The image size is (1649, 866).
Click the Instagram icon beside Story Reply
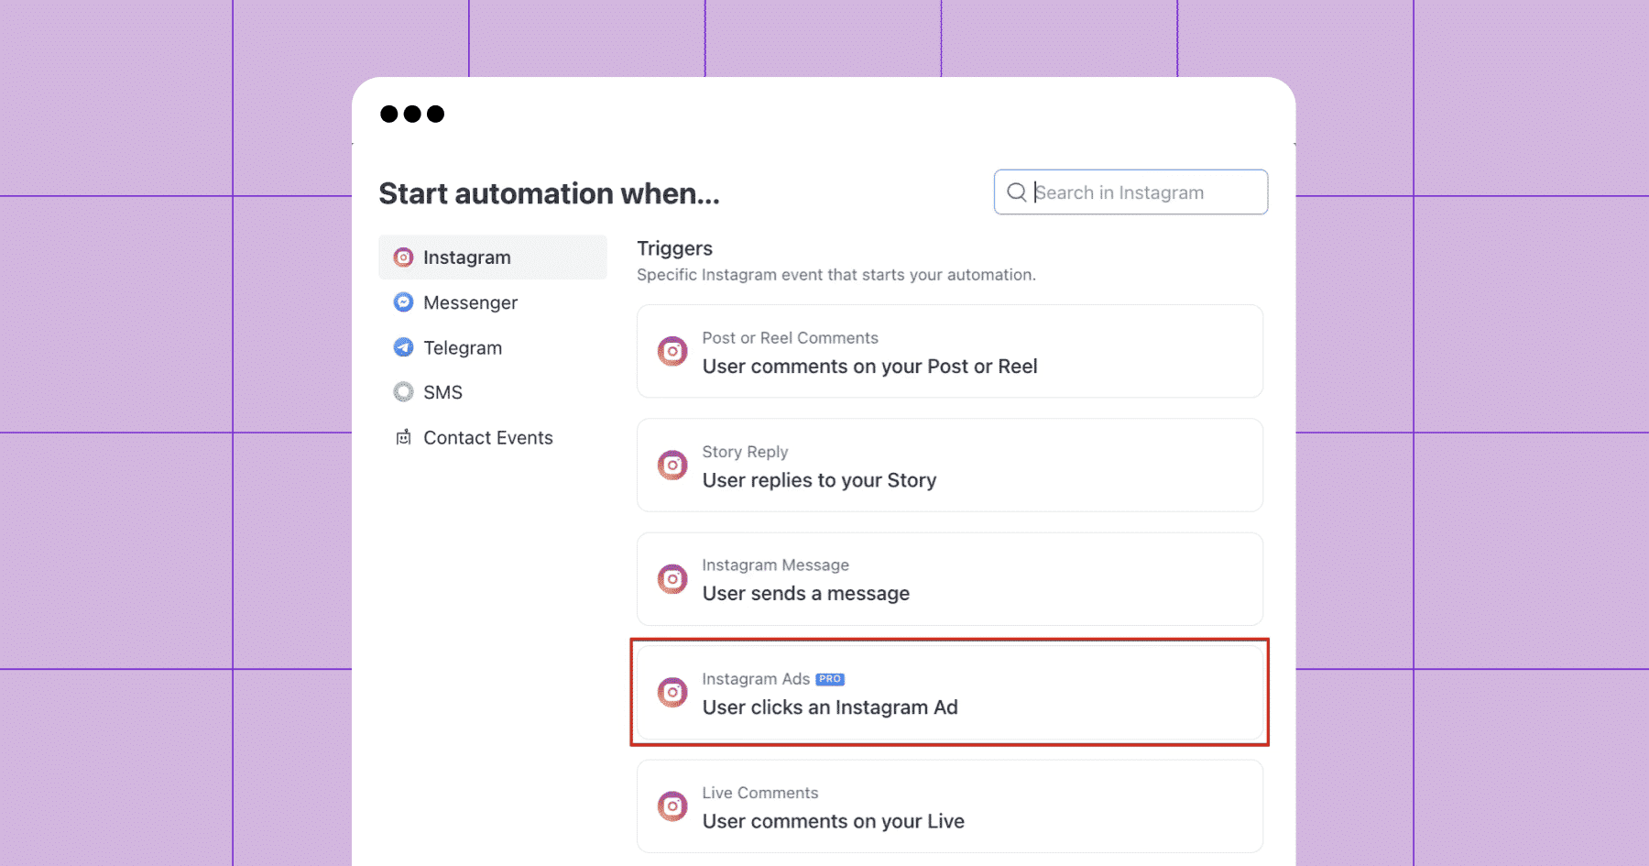pyautogui.click(x=672, y=466)
